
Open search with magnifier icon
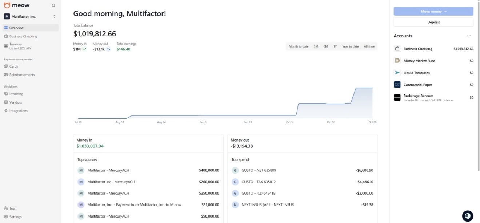pyautogui.click(x=54, y=5)
